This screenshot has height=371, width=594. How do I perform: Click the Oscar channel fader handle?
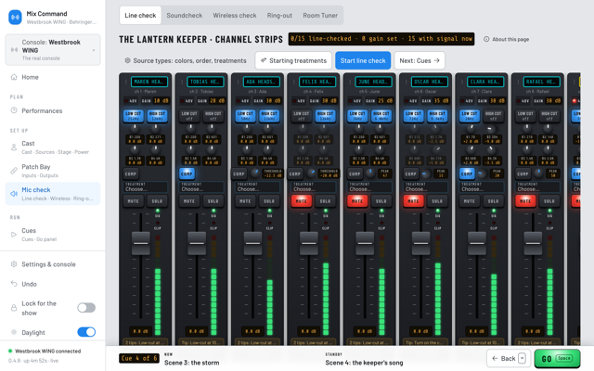click(420, 243)
